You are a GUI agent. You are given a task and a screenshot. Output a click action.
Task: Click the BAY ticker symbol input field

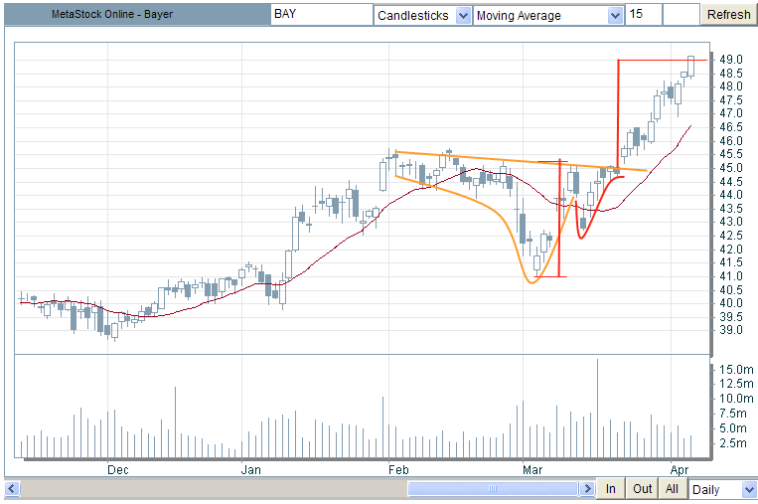click(321, 15)
